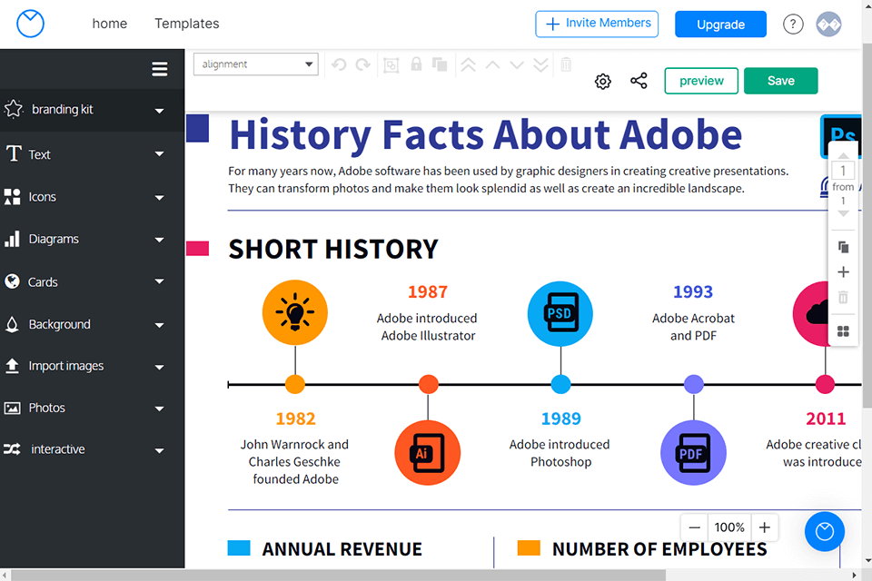The width and height of the screenshot is (872, 581).
Task: Go to next page arrow in page panel
Action: [x=843, y=213]
